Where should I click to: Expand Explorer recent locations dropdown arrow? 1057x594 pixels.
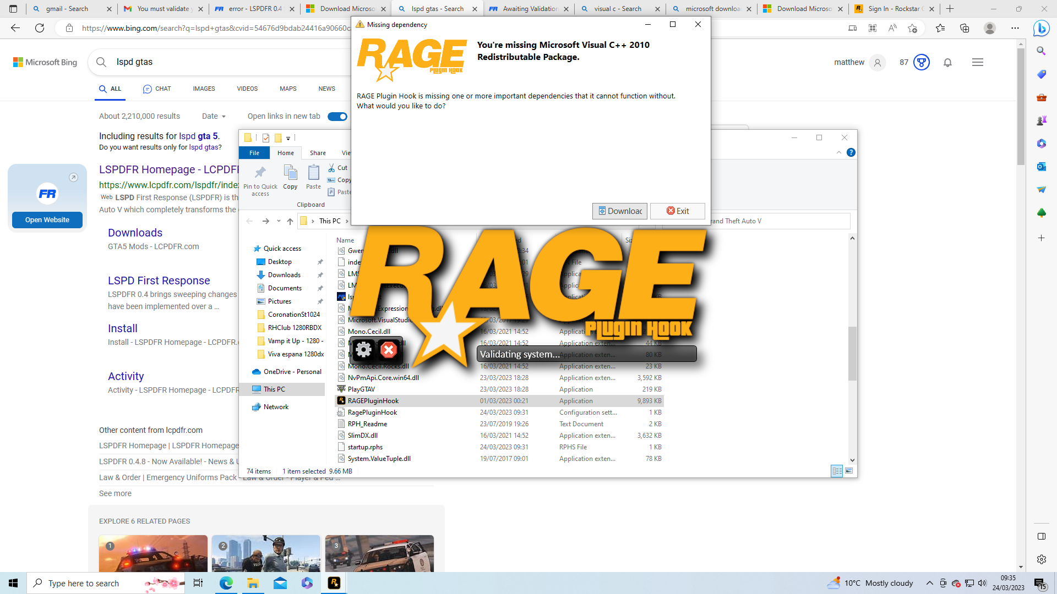(279, 221)
